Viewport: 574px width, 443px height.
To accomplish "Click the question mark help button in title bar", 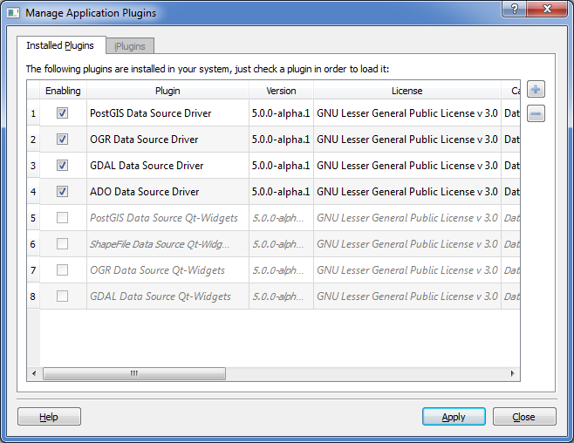I will 514,9.
